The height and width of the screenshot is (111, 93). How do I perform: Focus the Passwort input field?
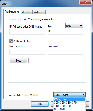pos(65,52)
